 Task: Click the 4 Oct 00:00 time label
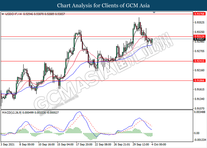[159, 144]
